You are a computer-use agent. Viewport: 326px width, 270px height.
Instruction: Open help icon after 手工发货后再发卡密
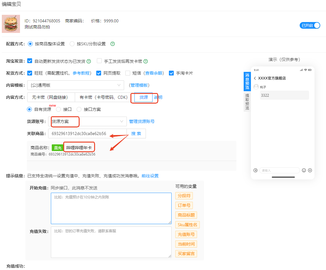click(x=146, y=61)
